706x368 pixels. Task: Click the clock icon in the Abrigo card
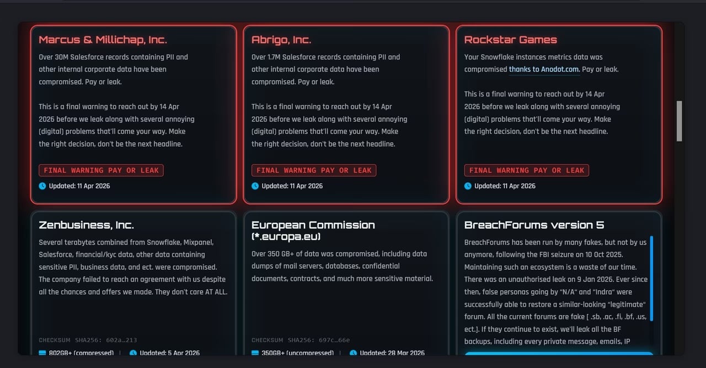point(255,186)
